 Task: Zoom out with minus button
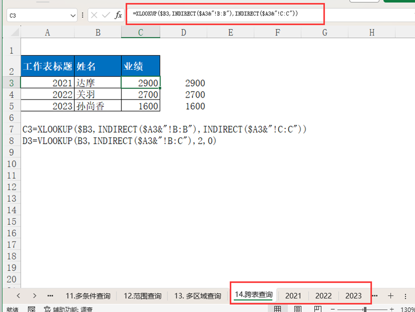point(332,309)
